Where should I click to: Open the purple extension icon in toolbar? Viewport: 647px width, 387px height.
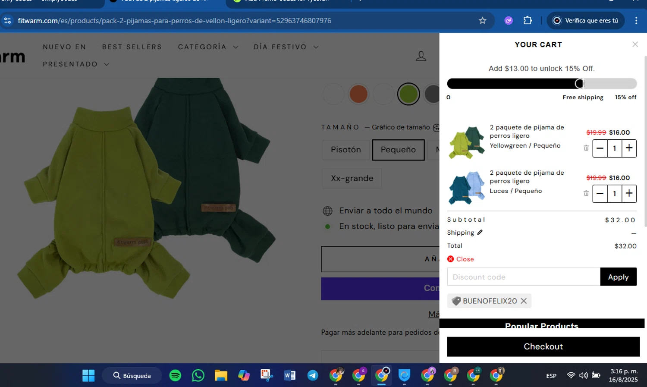point(509,20)
